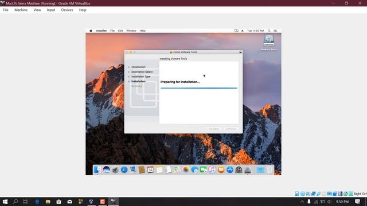Open VirtualBox Machine menu
Screen dimensions: 367x206
21,10
